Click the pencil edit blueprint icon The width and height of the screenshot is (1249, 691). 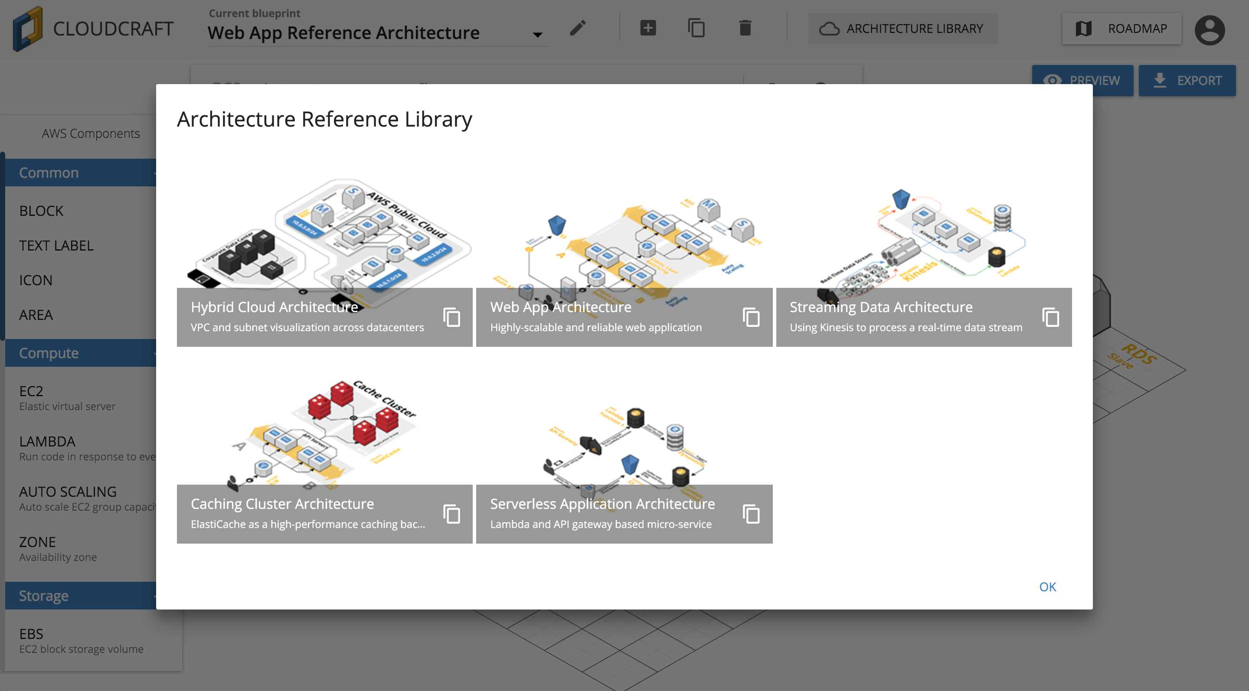click(x=578, y=28)
